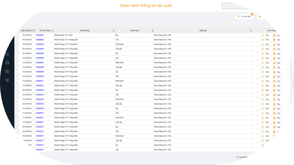Open order link ĐH00008
This screenshot has width=294, height=165.
(40, 67)
